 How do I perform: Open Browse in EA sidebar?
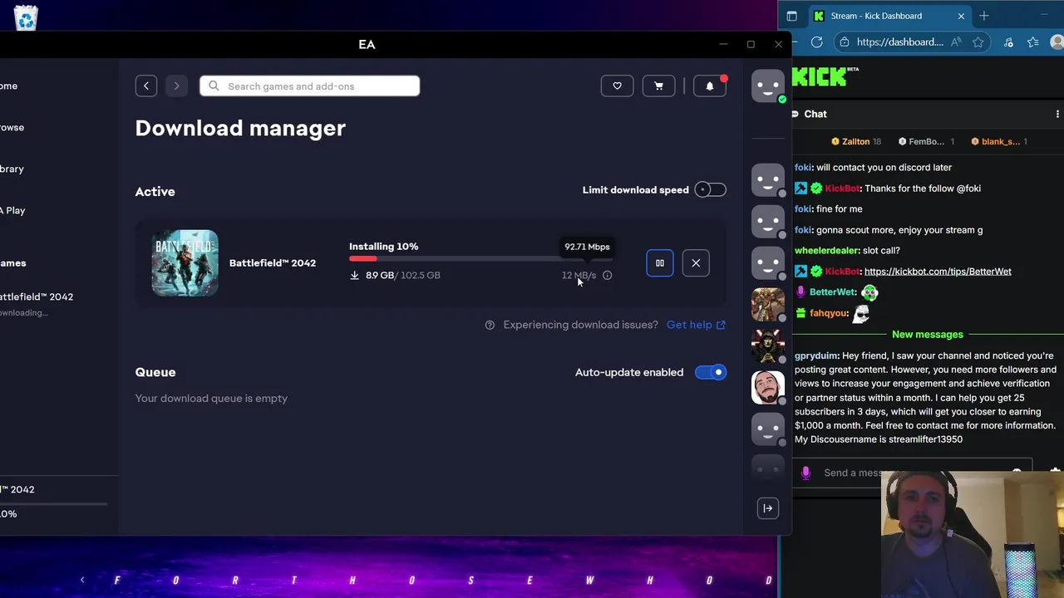click(12, 127)
